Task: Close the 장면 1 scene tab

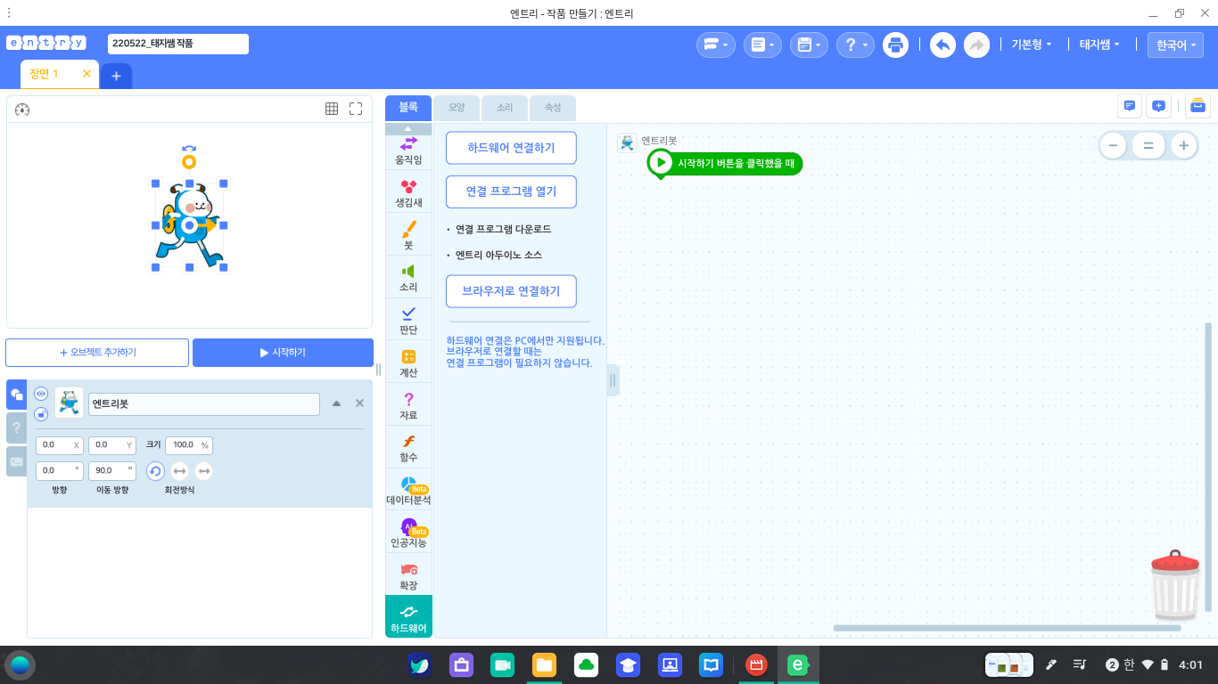Action: (x=86, y=74)
